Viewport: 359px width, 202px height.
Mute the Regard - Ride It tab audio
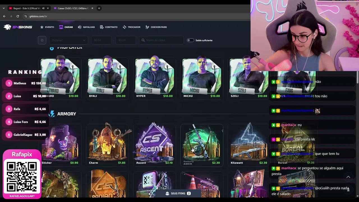43,8
